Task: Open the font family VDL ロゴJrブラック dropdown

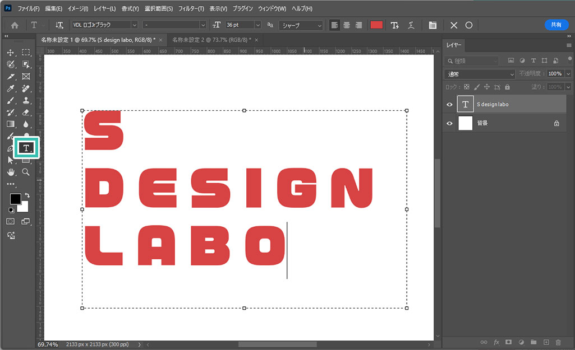Action: (x=134, y=25)
